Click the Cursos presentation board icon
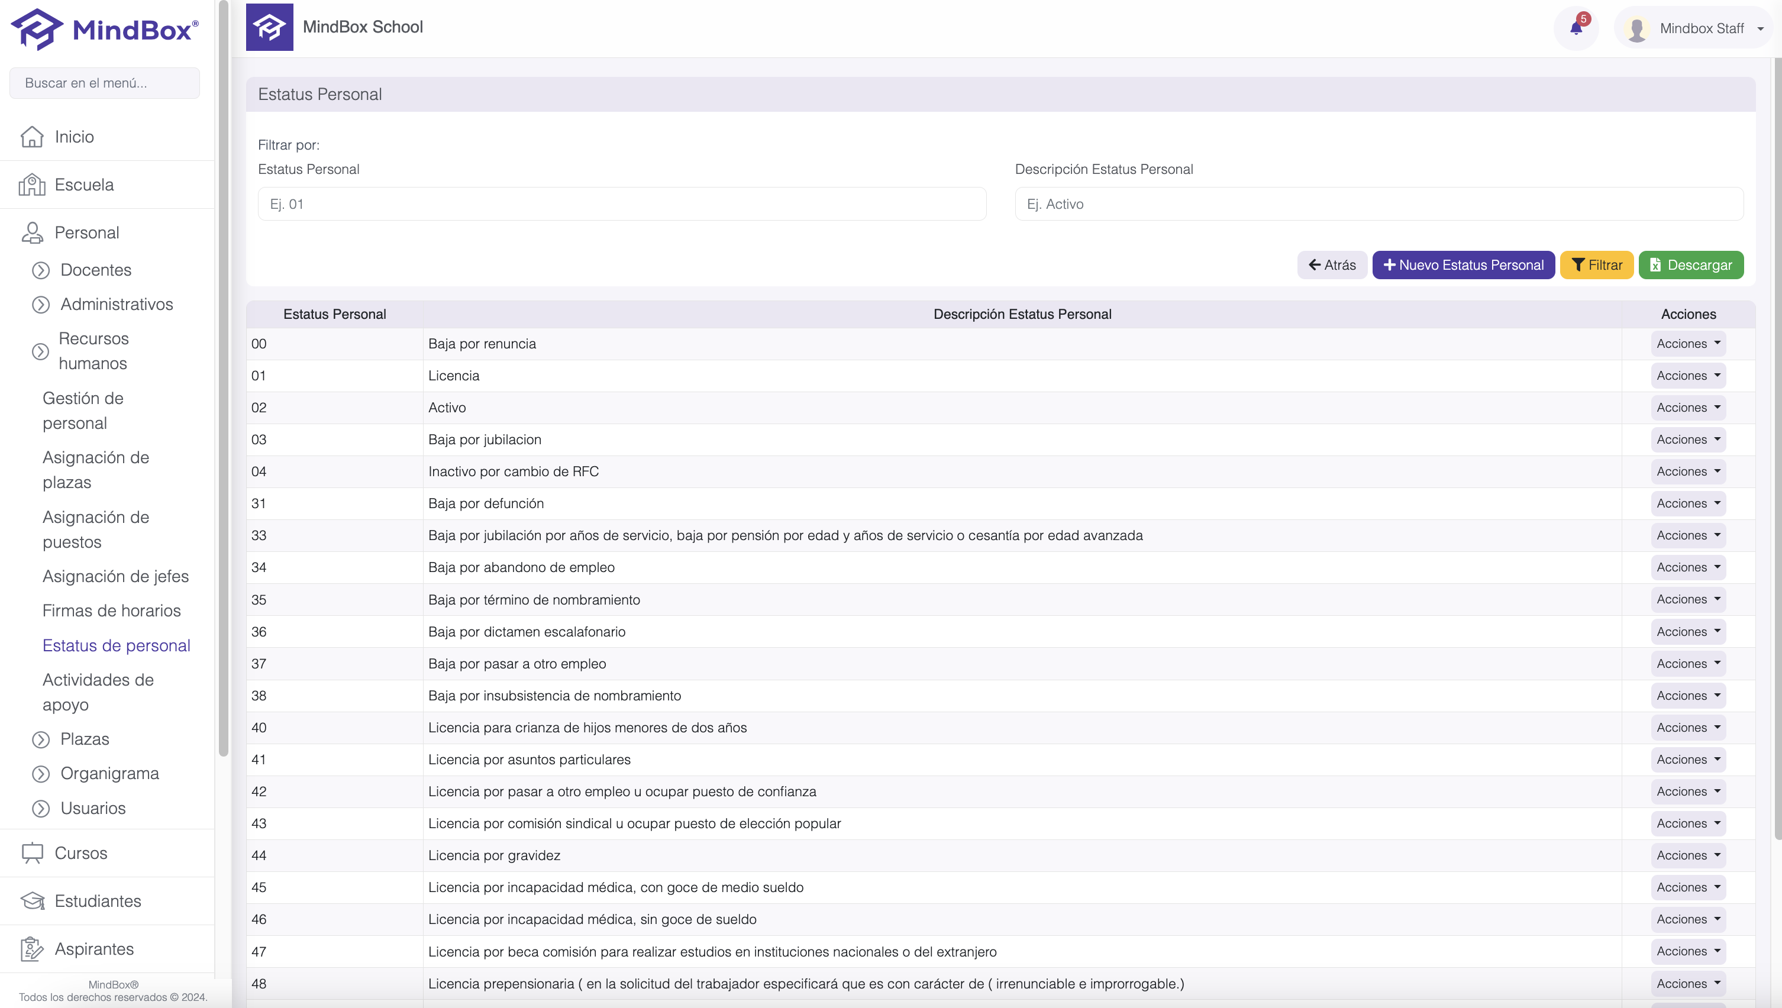Viewport: 1782px width, 1008px height. [32, 853]
